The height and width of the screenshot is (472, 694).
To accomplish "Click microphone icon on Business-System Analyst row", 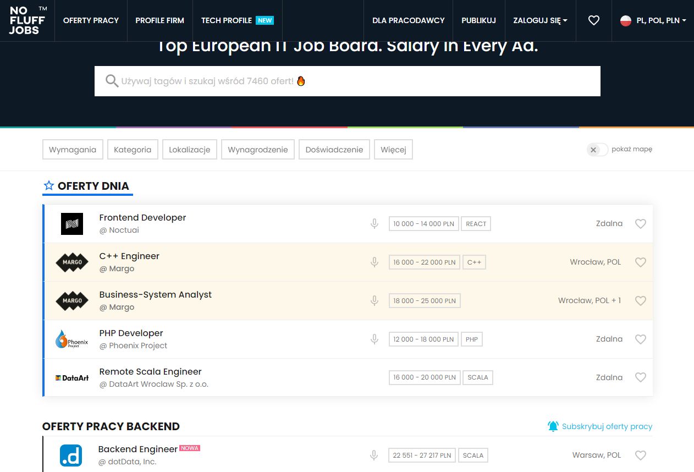I will tap(374, 301).
